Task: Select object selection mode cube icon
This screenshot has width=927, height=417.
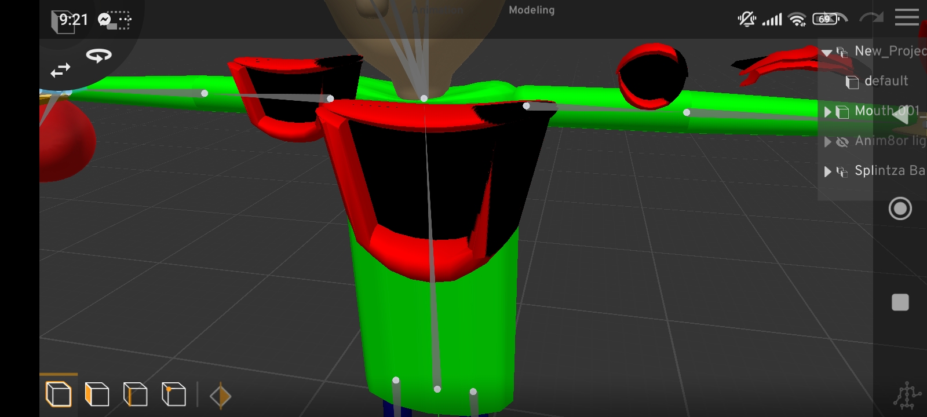Action: (x=59, y=395)
